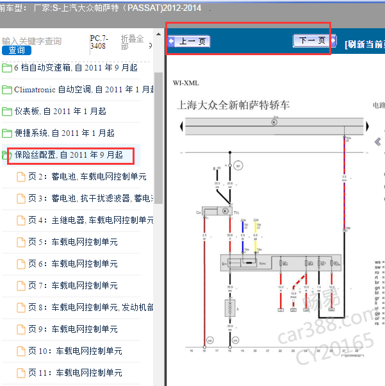Click page icon for 页 10

21,351
